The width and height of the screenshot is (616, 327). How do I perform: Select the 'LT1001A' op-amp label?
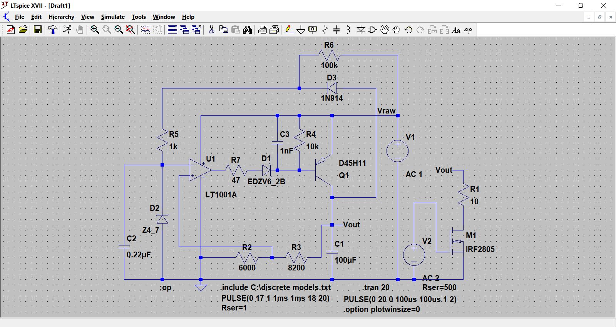coord(221,195)
